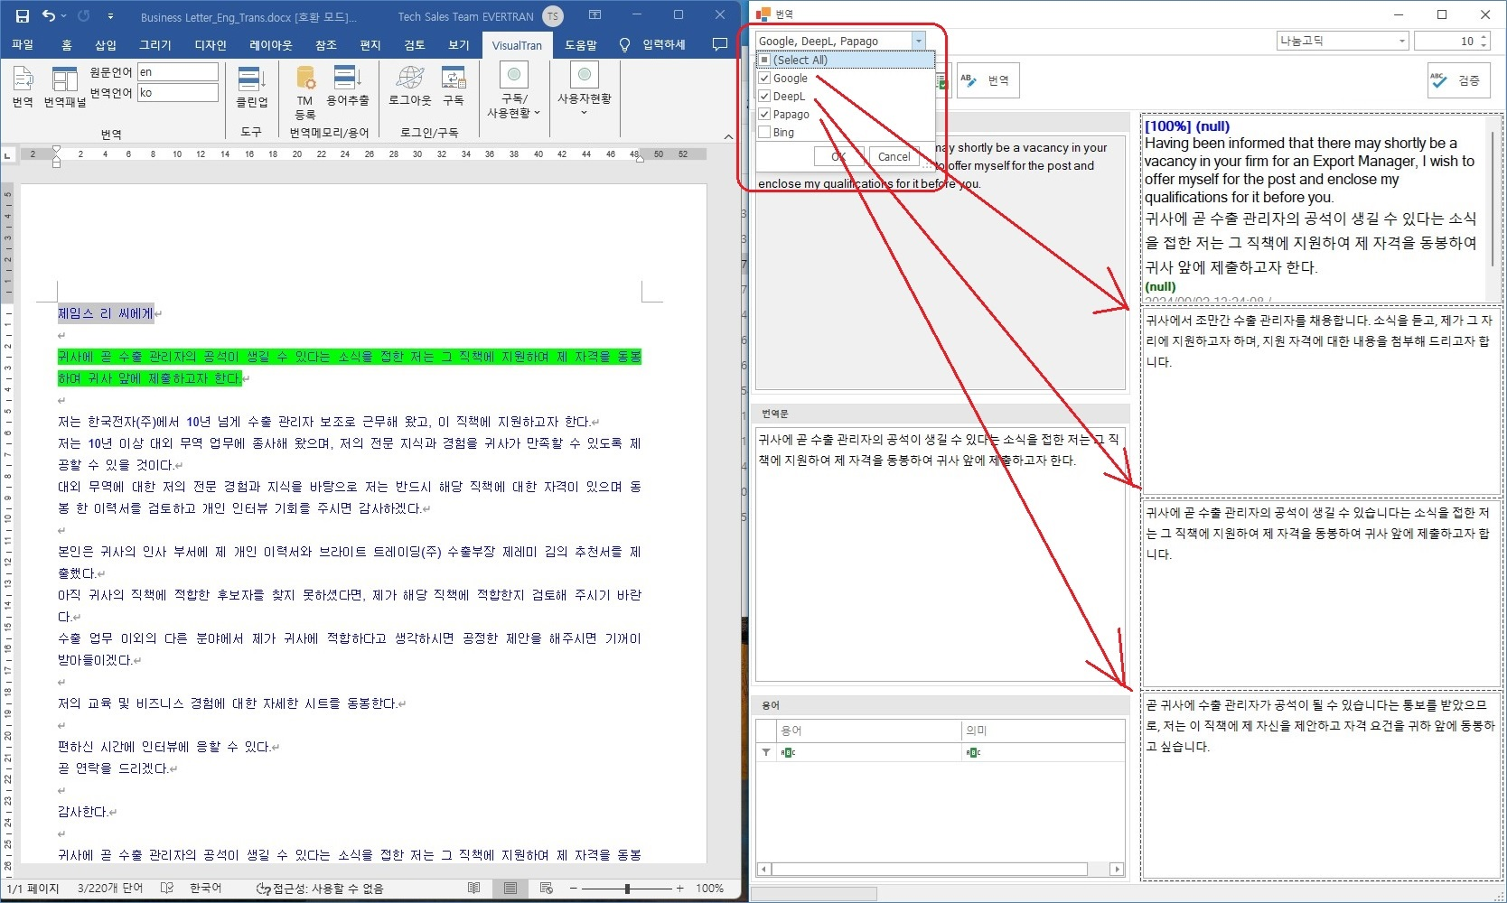Open the 나눔고딕 font dropdown

click(x=1401, y=41)
